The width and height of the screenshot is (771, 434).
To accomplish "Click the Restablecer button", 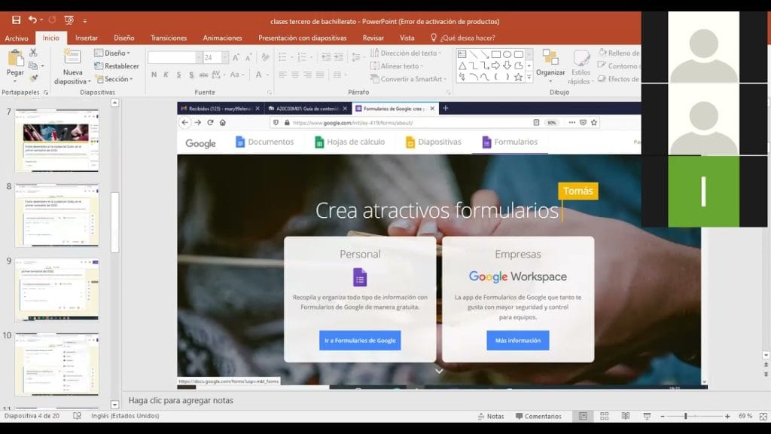I will coord(117,66).
